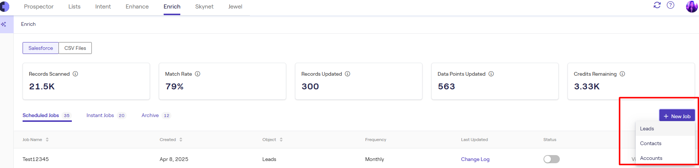Open the Change Log link
The height and width of the screenshot is (168, 699).
coord(475,159)
